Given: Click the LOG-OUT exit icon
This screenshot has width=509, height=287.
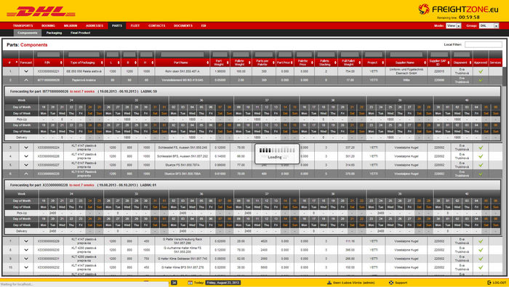Looking at the screenshot, I should 489,283.
